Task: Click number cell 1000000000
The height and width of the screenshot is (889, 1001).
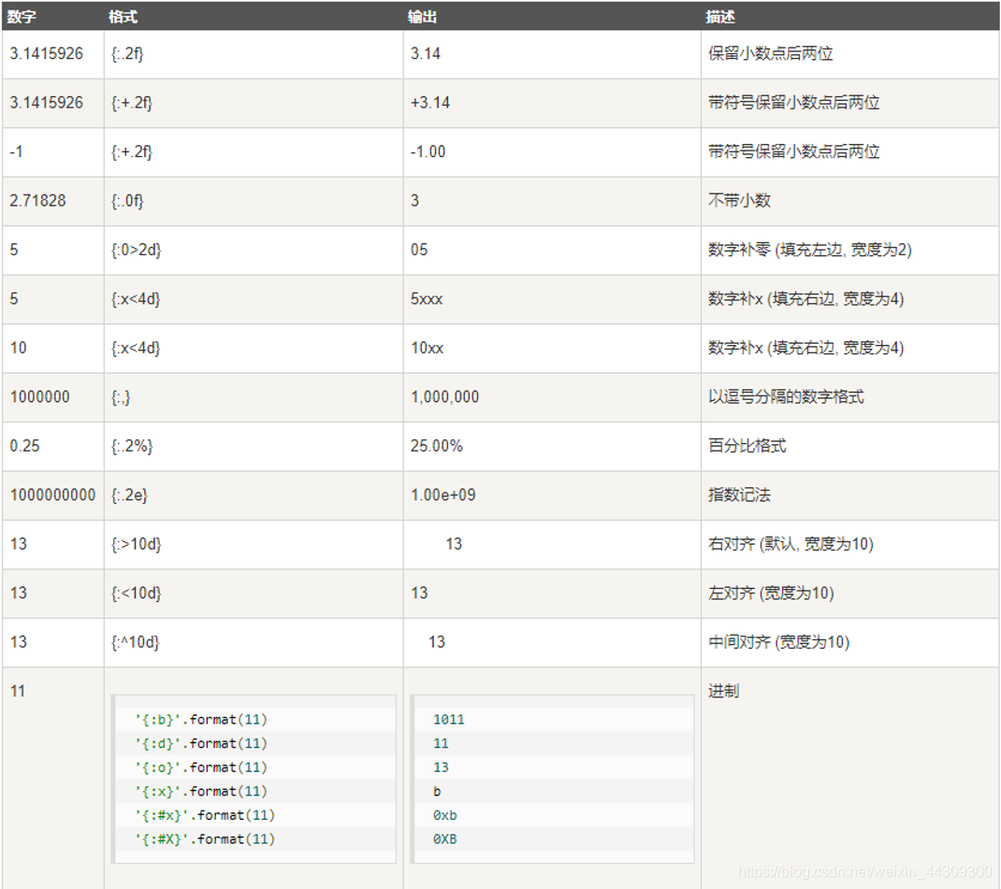Action: tap(52, 495)
